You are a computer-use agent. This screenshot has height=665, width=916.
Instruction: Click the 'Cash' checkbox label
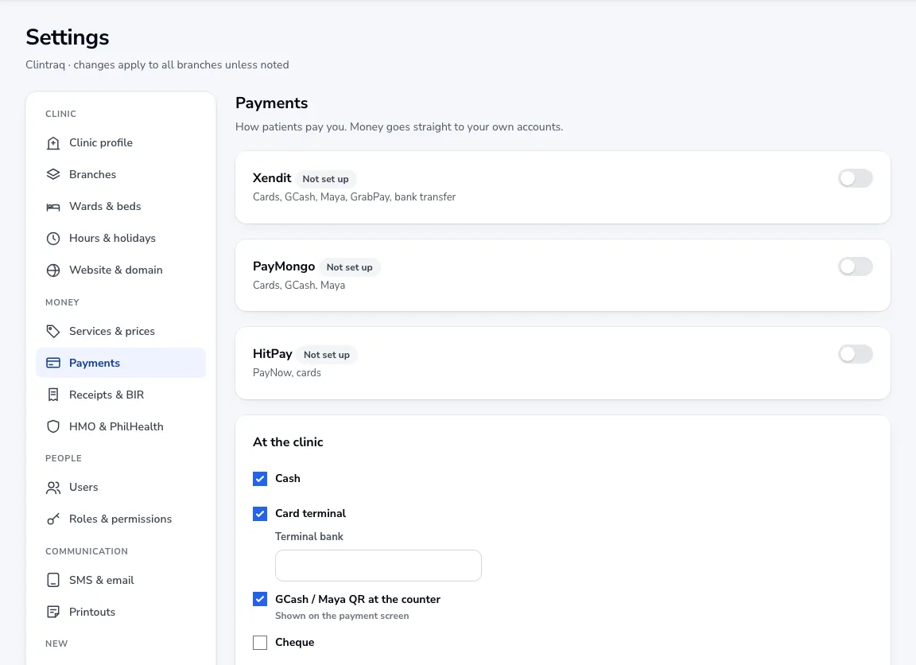click(287, 479)
